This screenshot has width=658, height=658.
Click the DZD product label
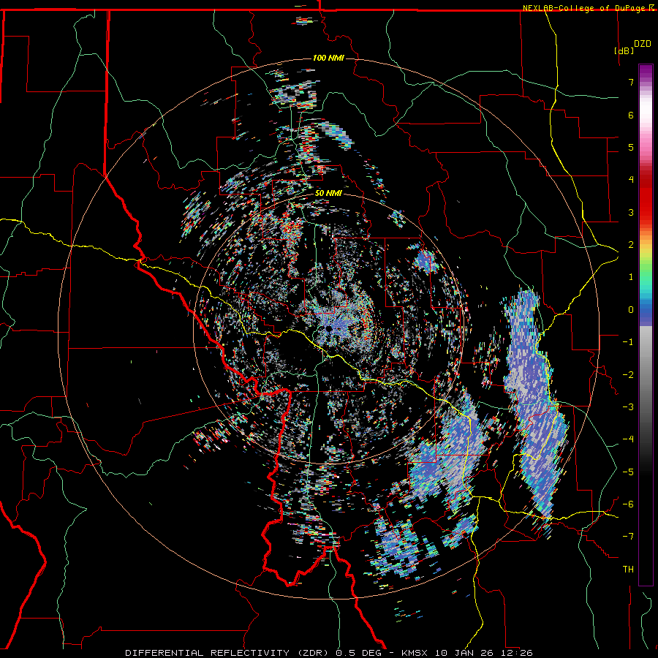643,44
